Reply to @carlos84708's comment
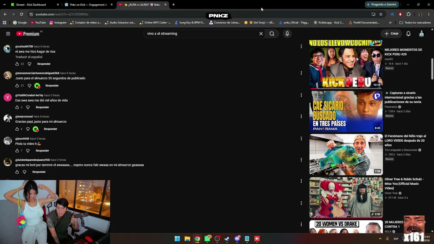 click(x=44, y=64)
